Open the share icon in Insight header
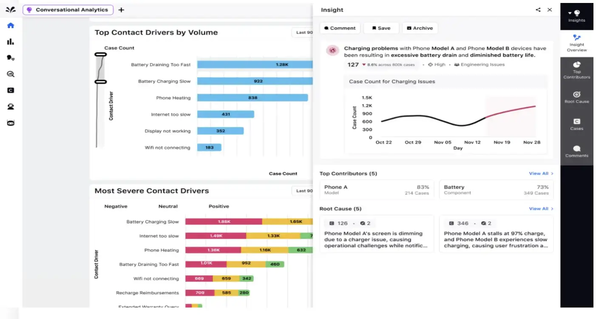This screenshot has width=596, height=319. [x=538, y=9]
